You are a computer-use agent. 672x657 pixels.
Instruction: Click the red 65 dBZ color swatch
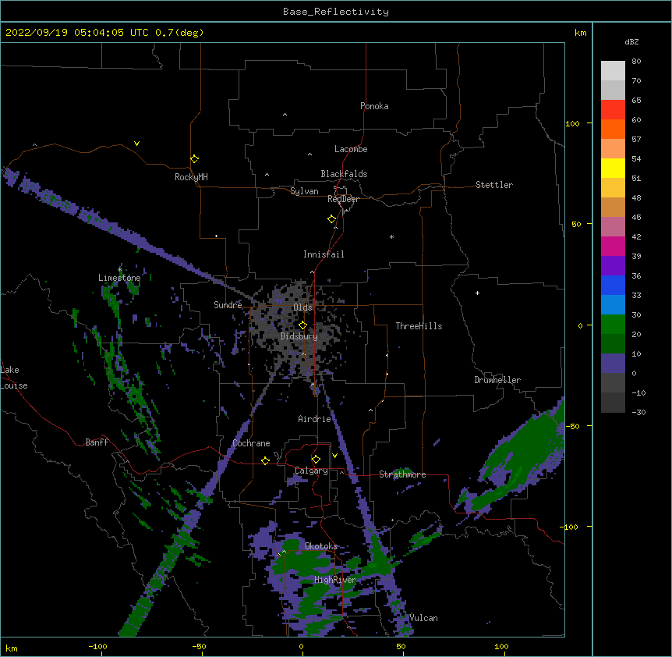(613, 109)
